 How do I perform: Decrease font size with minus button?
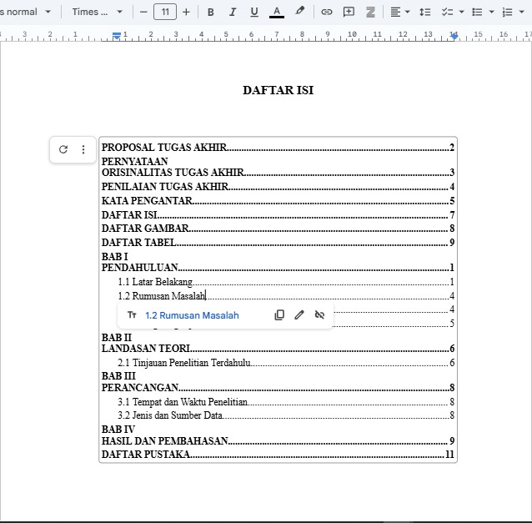tap(143, 13)
